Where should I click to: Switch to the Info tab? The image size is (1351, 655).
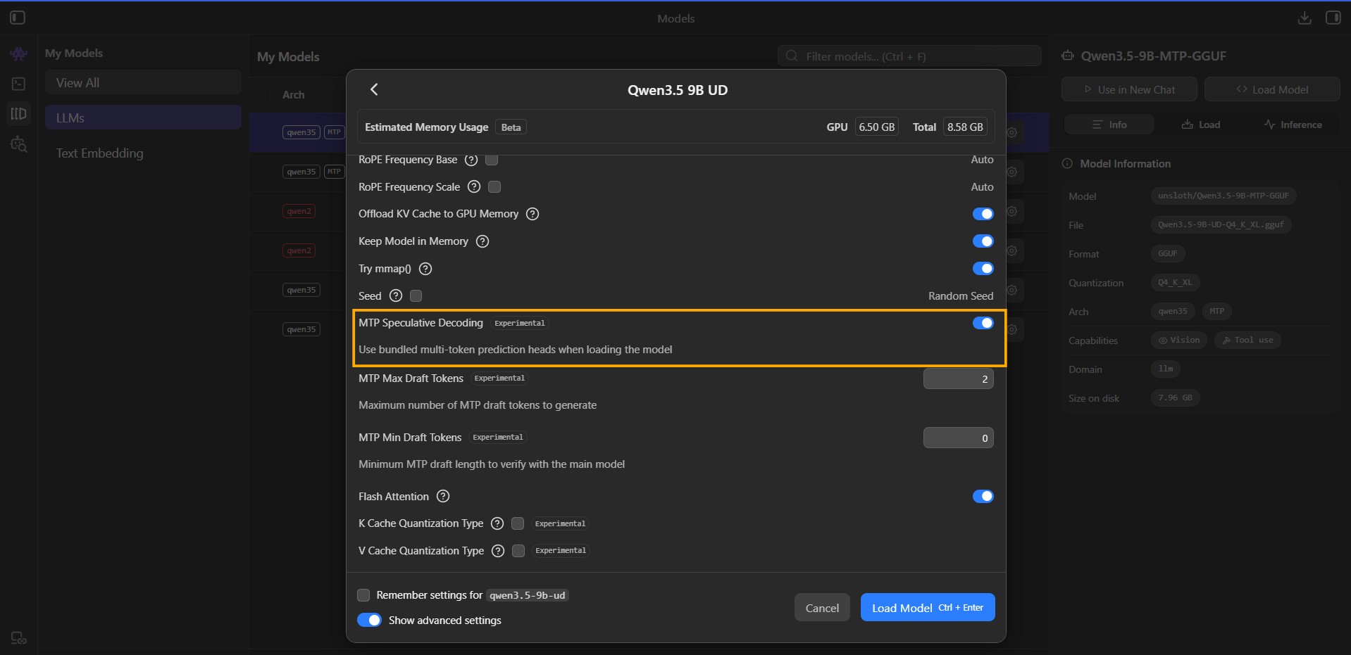[x=1109, y=125]
